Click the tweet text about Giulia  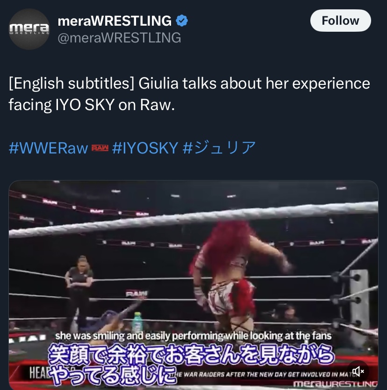(189, 94)
